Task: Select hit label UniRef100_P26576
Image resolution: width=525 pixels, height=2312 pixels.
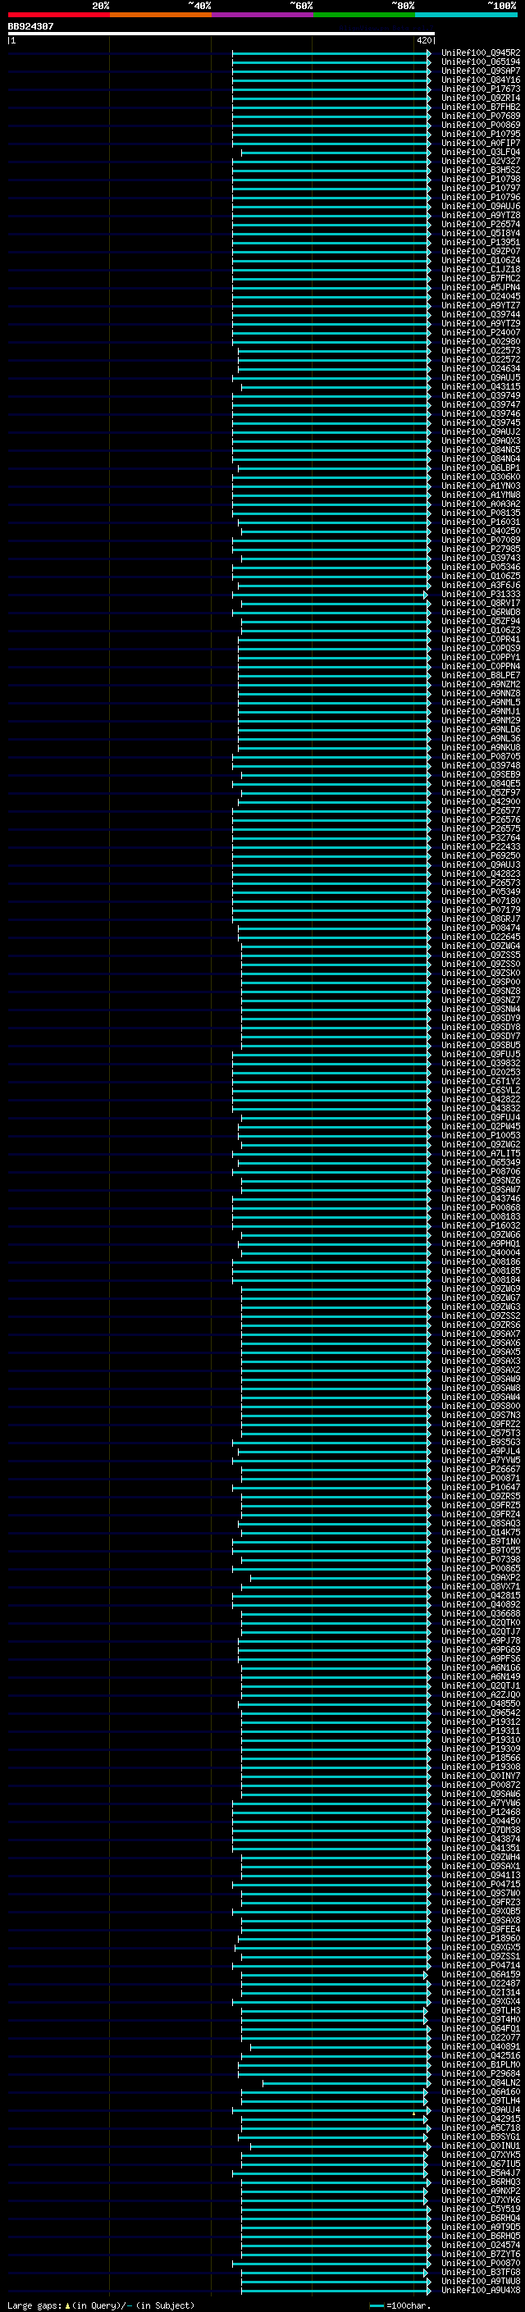Action: coord(480,819)
